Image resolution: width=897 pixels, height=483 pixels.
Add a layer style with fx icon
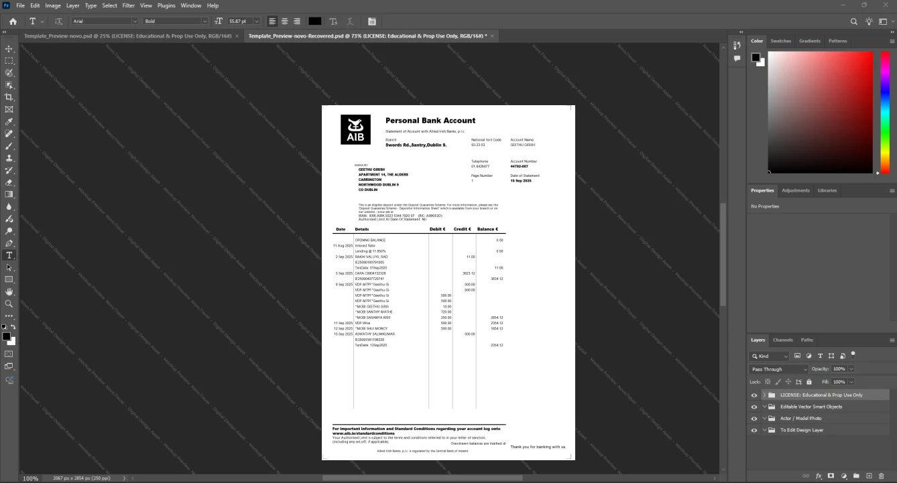[x=819, y=476]
